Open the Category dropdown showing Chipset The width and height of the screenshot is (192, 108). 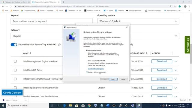[x=37, y=36]
